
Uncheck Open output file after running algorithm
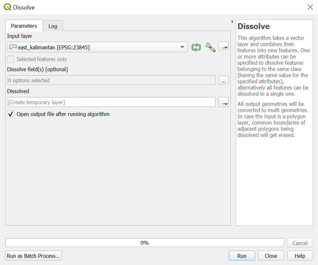coord(11,114)
